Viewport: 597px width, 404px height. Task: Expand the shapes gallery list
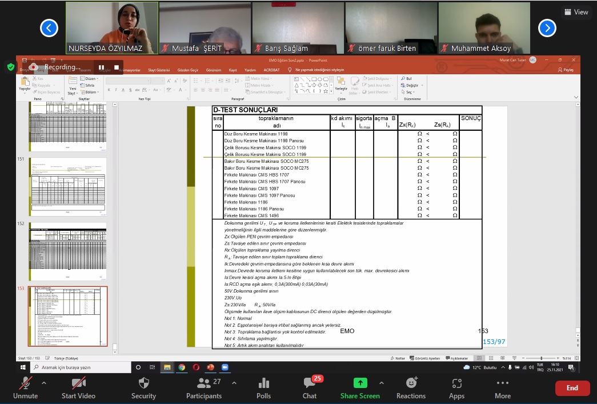331,91
